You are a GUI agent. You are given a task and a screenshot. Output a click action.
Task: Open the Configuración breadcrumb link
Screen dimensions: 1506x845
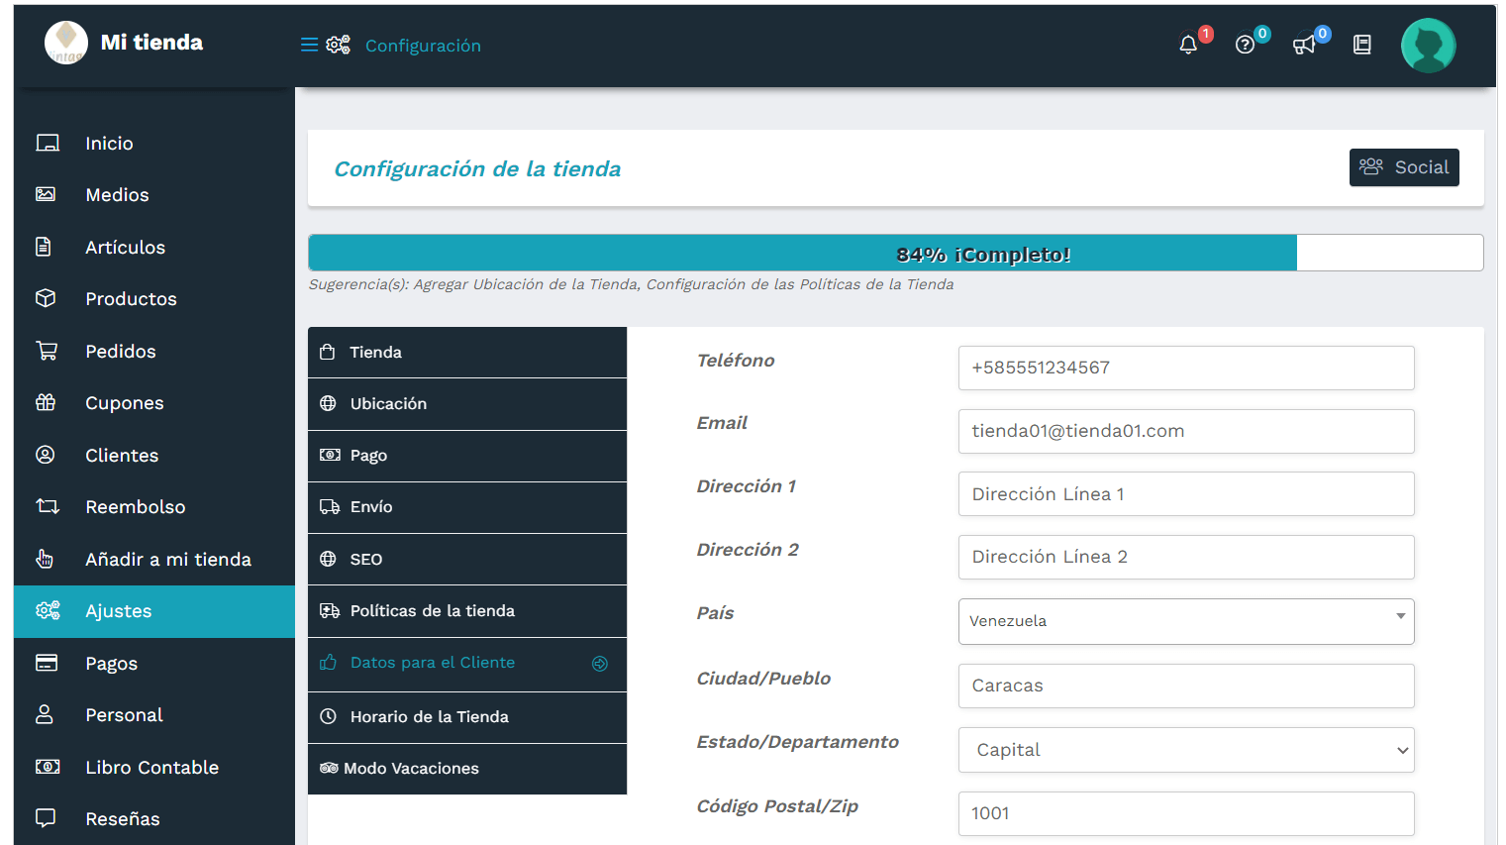(x=423, y=45)
